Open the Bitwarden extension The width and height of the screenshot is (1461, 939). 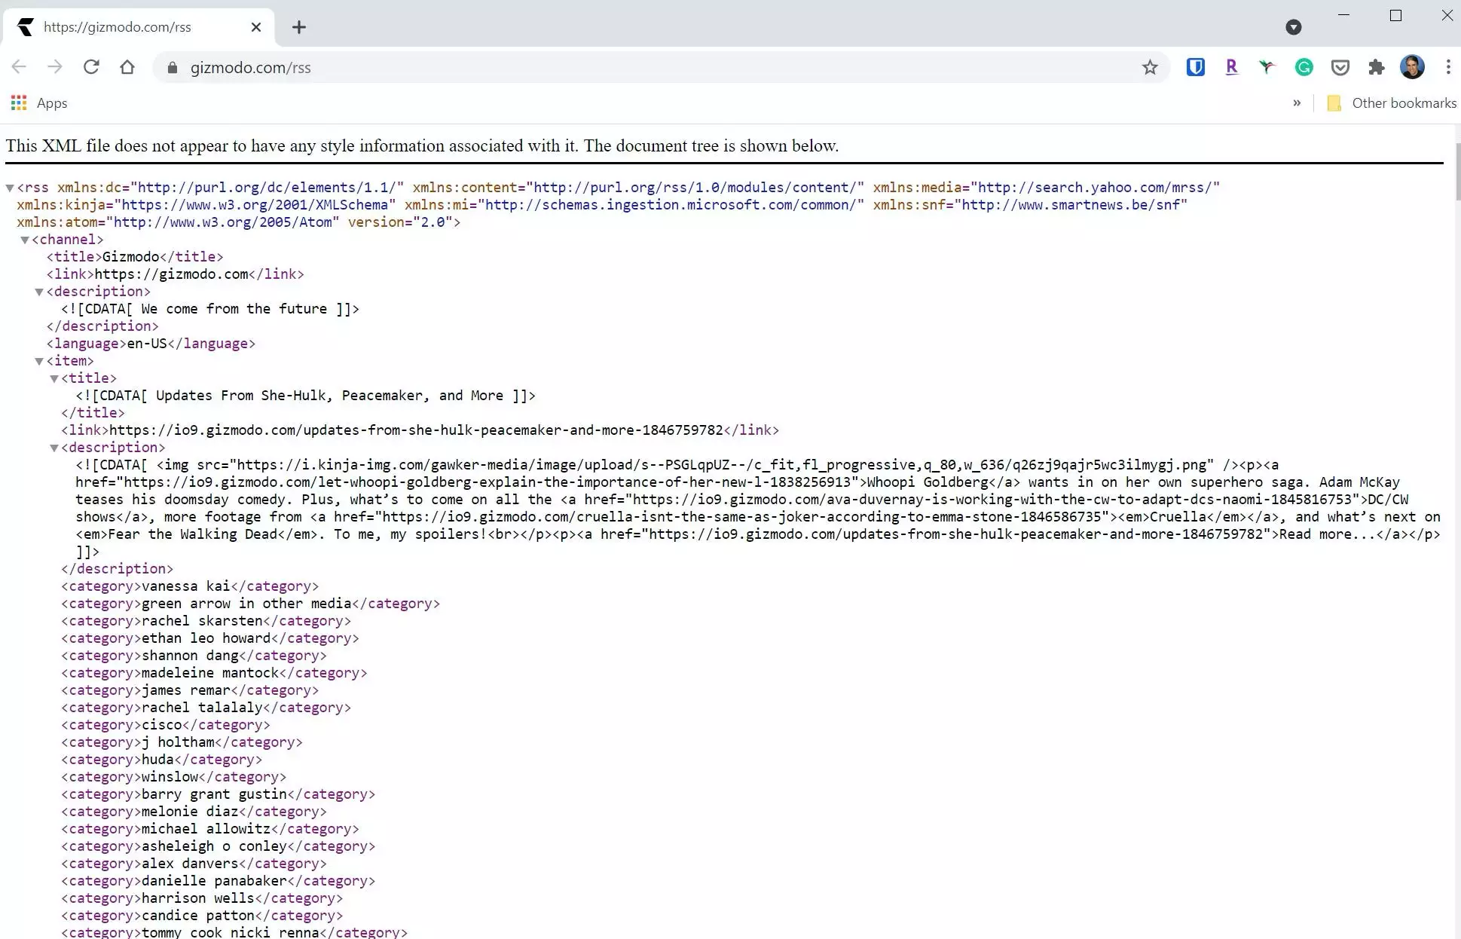(1195, 67)
